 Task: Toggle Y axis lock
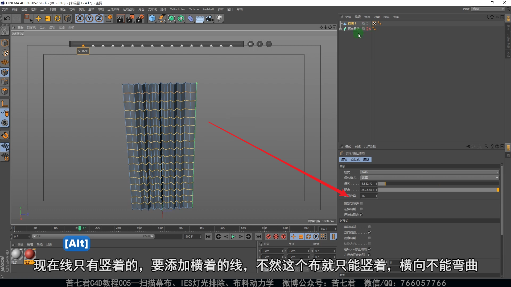point(89,18)
